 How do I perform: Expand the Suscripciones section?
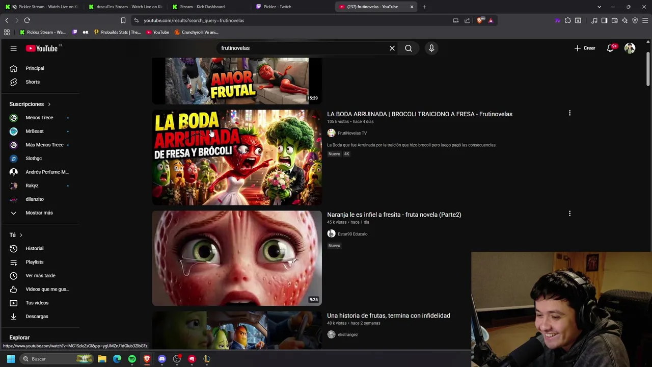pos(30,104)
